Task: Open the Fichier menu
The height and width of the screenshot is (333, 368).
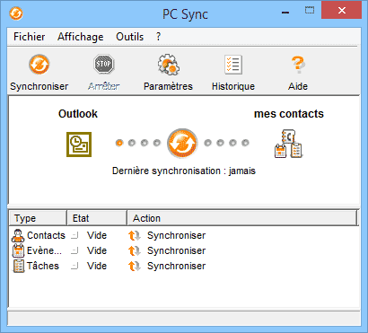Action: pos(30,37)
